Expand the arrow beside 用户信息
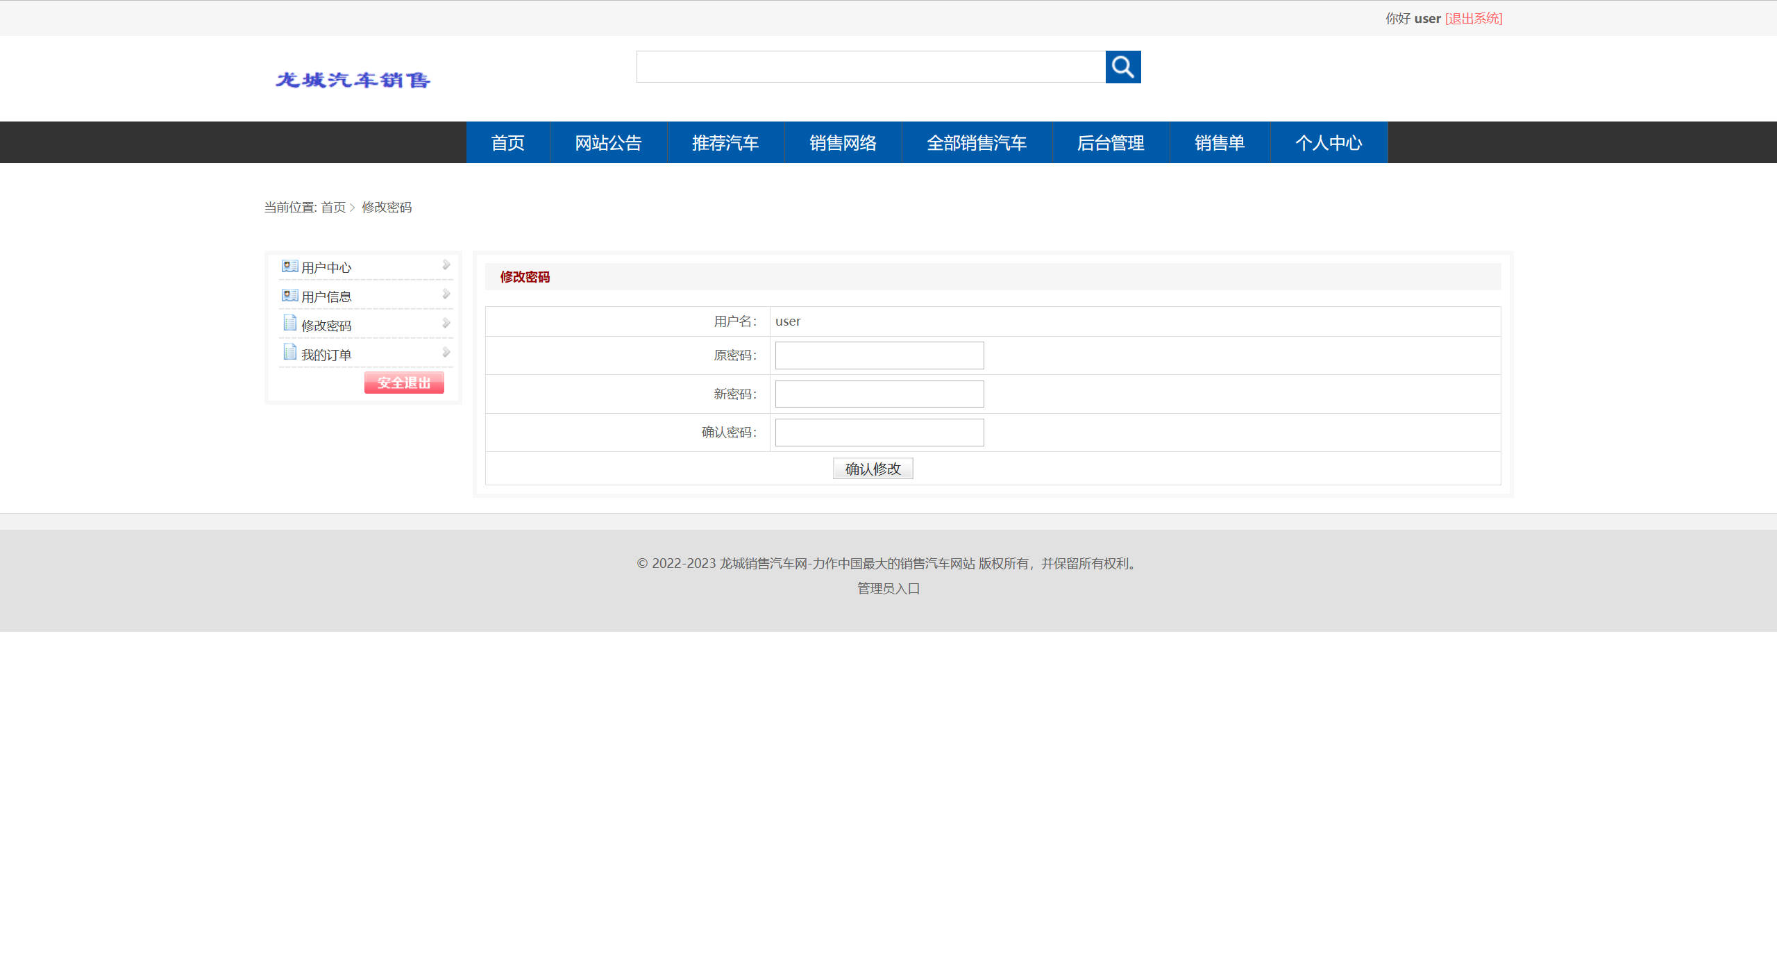Viewport: 1777px width, 954px height. 445,294
